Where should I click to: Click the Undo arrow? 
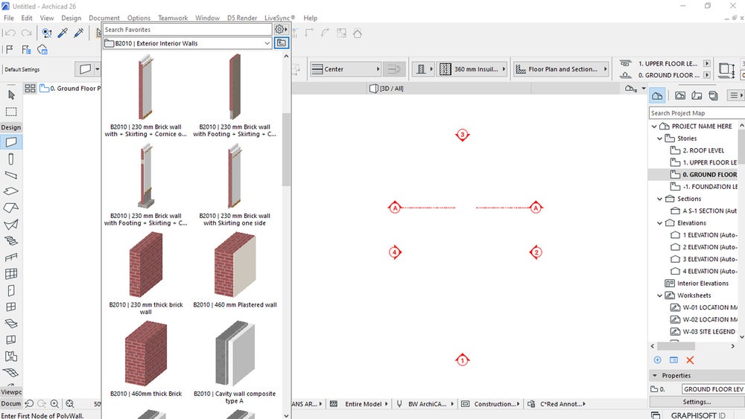(10, 33)
